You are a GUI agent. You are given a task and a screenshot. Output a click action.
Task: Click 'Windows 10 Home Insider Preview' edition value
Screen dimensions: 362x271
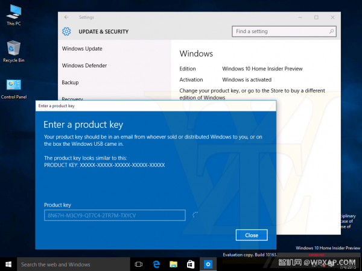[262, 69]
